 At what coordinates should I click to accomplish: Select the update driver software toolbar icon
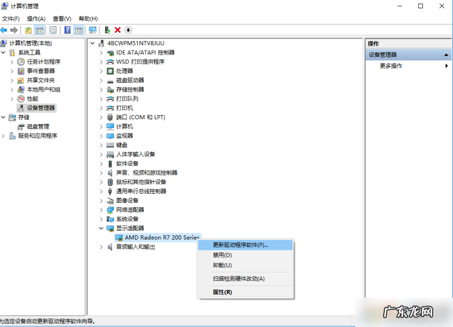pos(107,30)
